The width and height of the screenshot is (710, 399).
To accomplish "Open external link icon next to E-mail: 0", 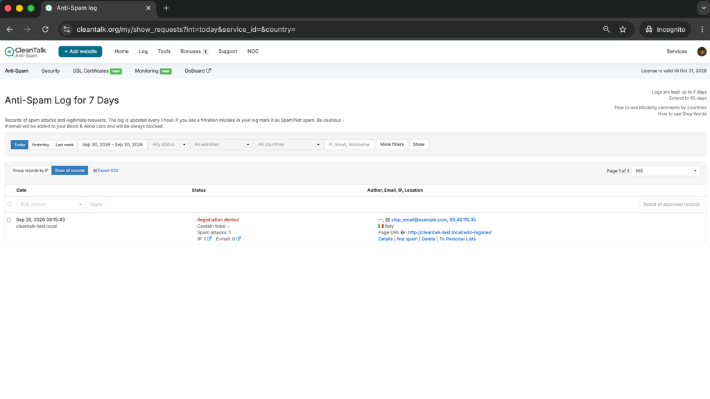I will [x=239, y=239].
